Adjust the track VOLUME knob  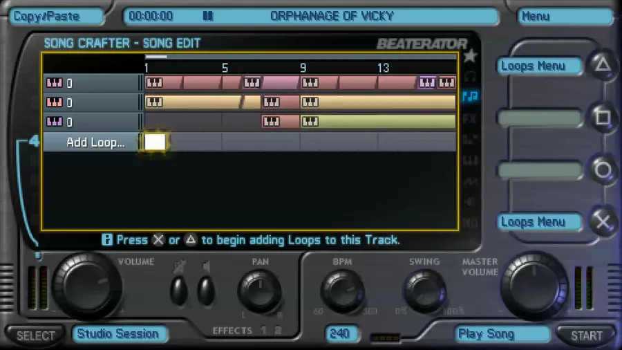[86, 285]
